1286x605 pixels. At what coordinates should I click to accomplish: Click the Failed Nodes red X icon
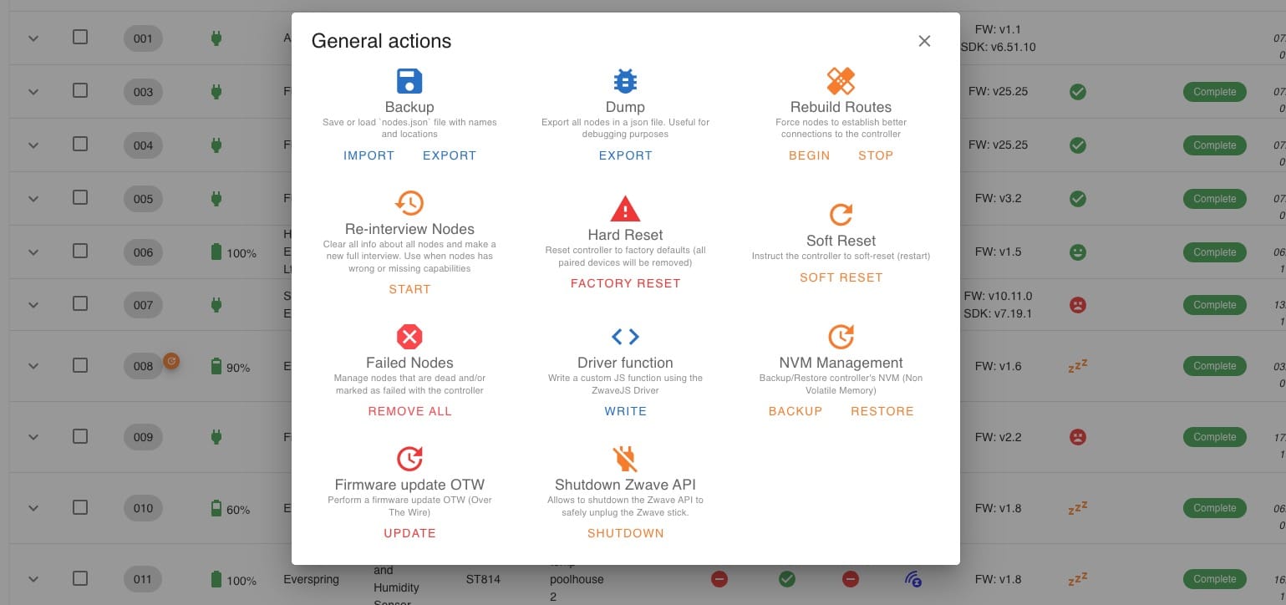[x=409, y=337]
